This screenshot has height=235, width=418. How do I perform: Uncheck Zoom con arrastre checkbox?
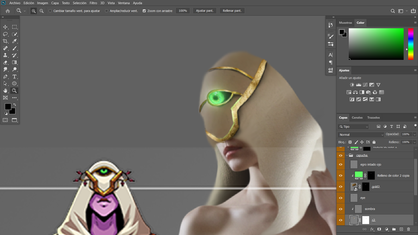pos(144,11)
